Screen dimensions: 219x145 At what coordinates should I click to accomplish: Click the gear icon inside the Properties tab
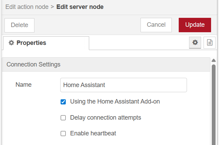click(x=11, y=43)
